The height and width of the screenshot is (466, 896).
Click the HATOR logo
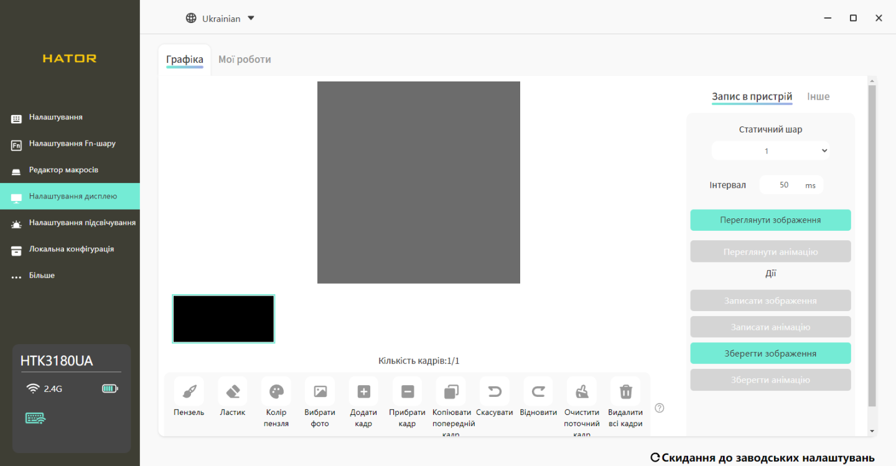tap(70, 58)
